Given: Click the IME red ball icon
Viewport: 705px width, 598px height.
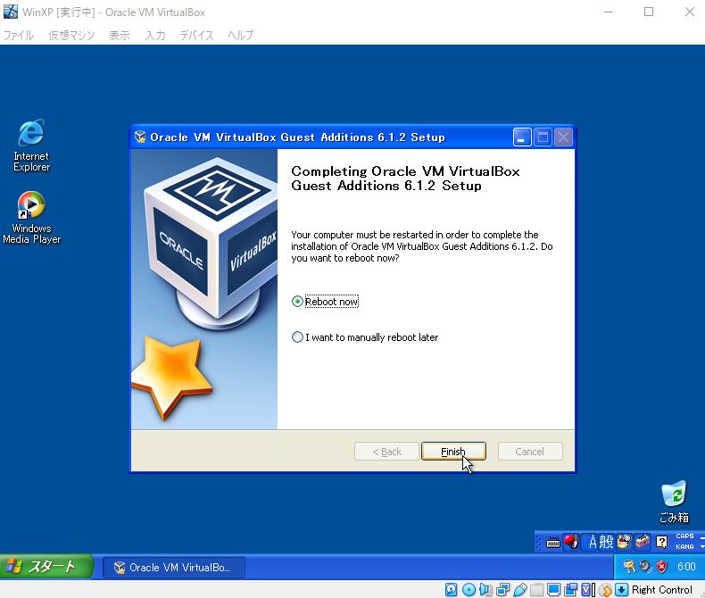Looking at the screenshot, I should click(x=571, y=542).
